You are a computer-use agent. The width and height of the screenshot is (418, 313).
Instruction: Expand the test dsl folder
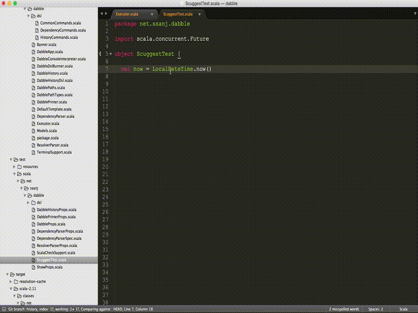28,202
